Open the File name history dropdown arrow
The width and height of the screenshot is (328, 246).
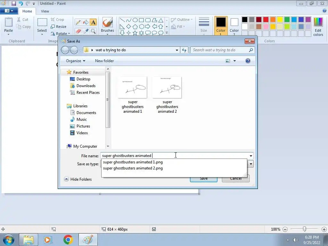pyautogui.click(x=251, y=156)
